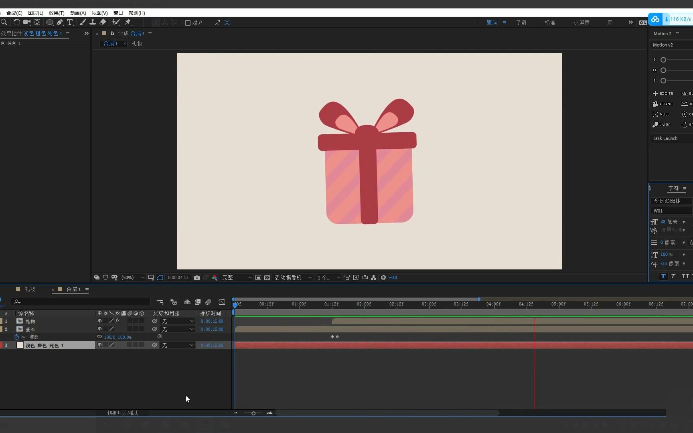Click the CLONE button in Motion v2
The width and height of the screenshot is (693, 433).
pos(663,104)
